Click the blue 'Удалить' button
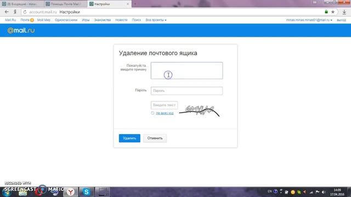 [x=129, y=138]
